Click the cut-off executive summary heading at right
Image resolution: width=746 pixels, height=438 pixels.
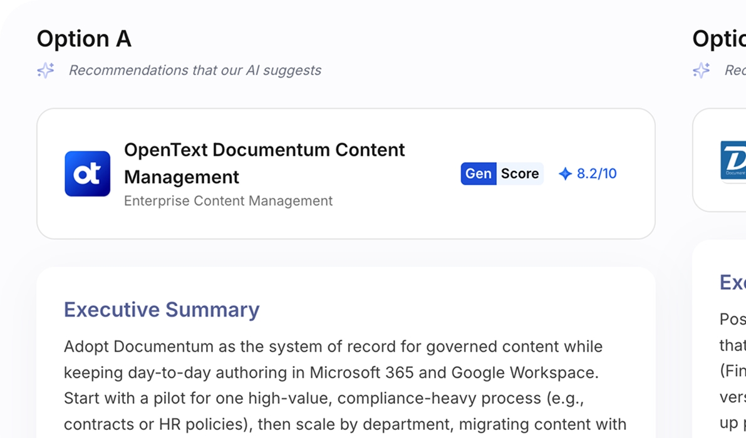[732, 282]
